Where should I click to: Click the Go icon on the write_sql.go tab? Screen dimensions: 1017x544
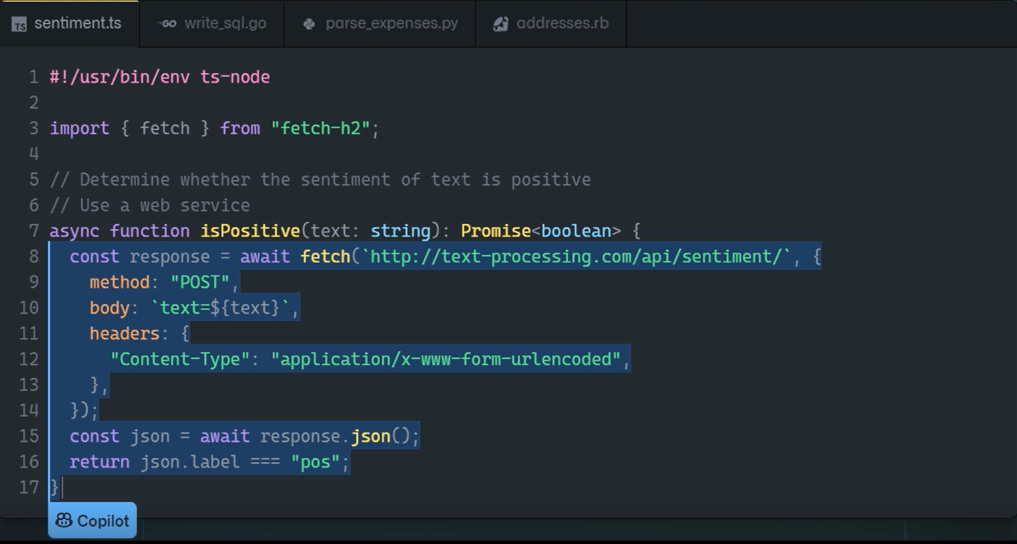(x=167, y=23)
